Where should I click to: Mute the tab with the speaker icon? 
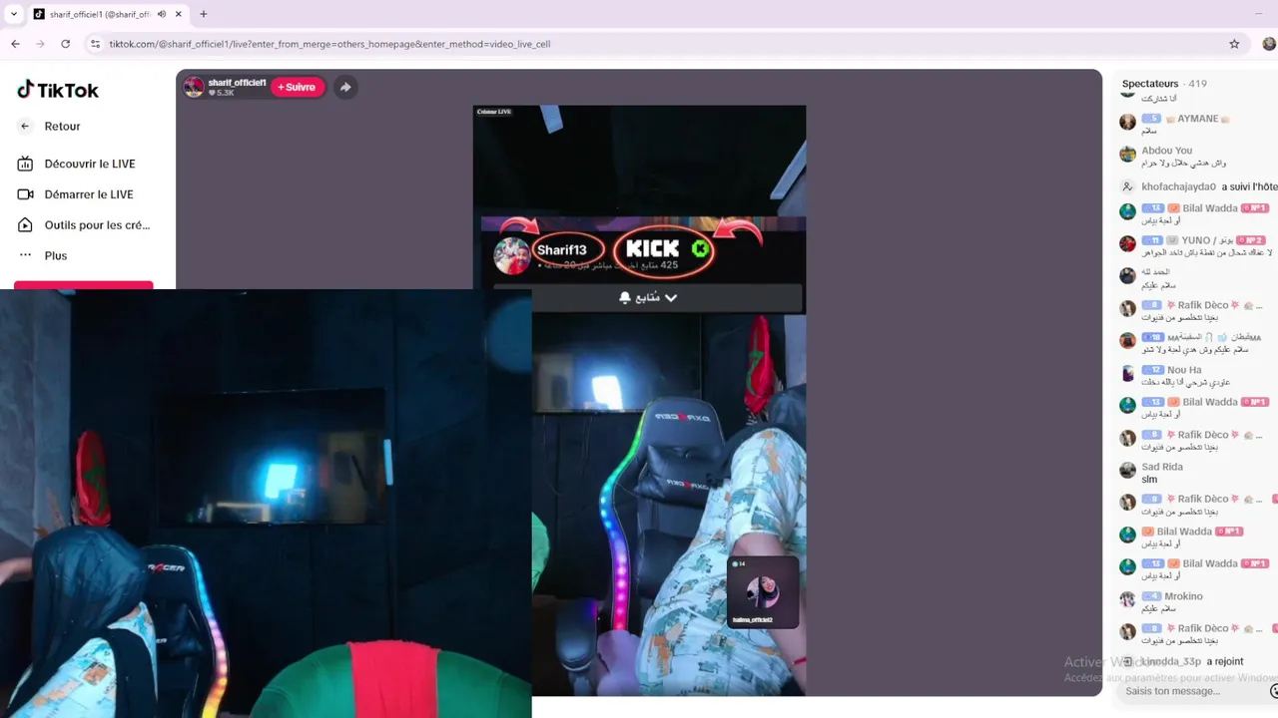click(x=162, y=14)
